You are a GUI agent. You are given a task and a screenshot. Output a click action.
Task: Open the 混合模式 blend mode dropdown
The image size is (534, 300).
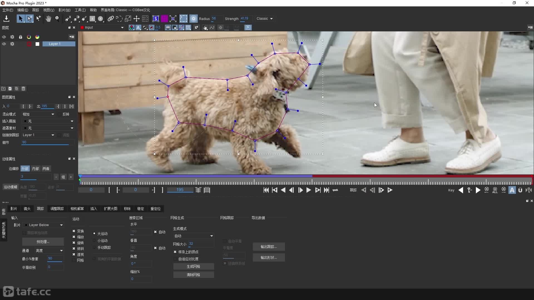[38, 114]
